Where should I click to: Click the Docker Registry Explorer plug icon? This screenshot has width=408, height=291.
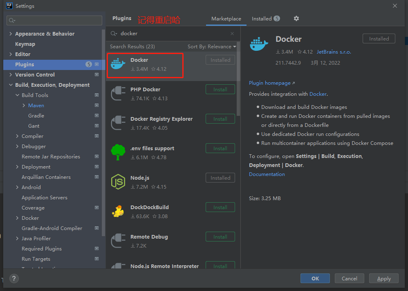tap(118, 123)
